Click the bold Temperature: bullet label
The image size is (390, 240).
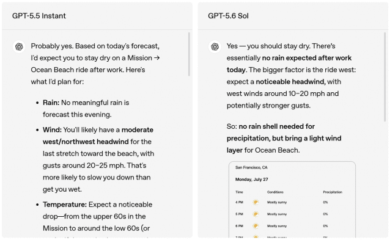(x=65, y=205)
